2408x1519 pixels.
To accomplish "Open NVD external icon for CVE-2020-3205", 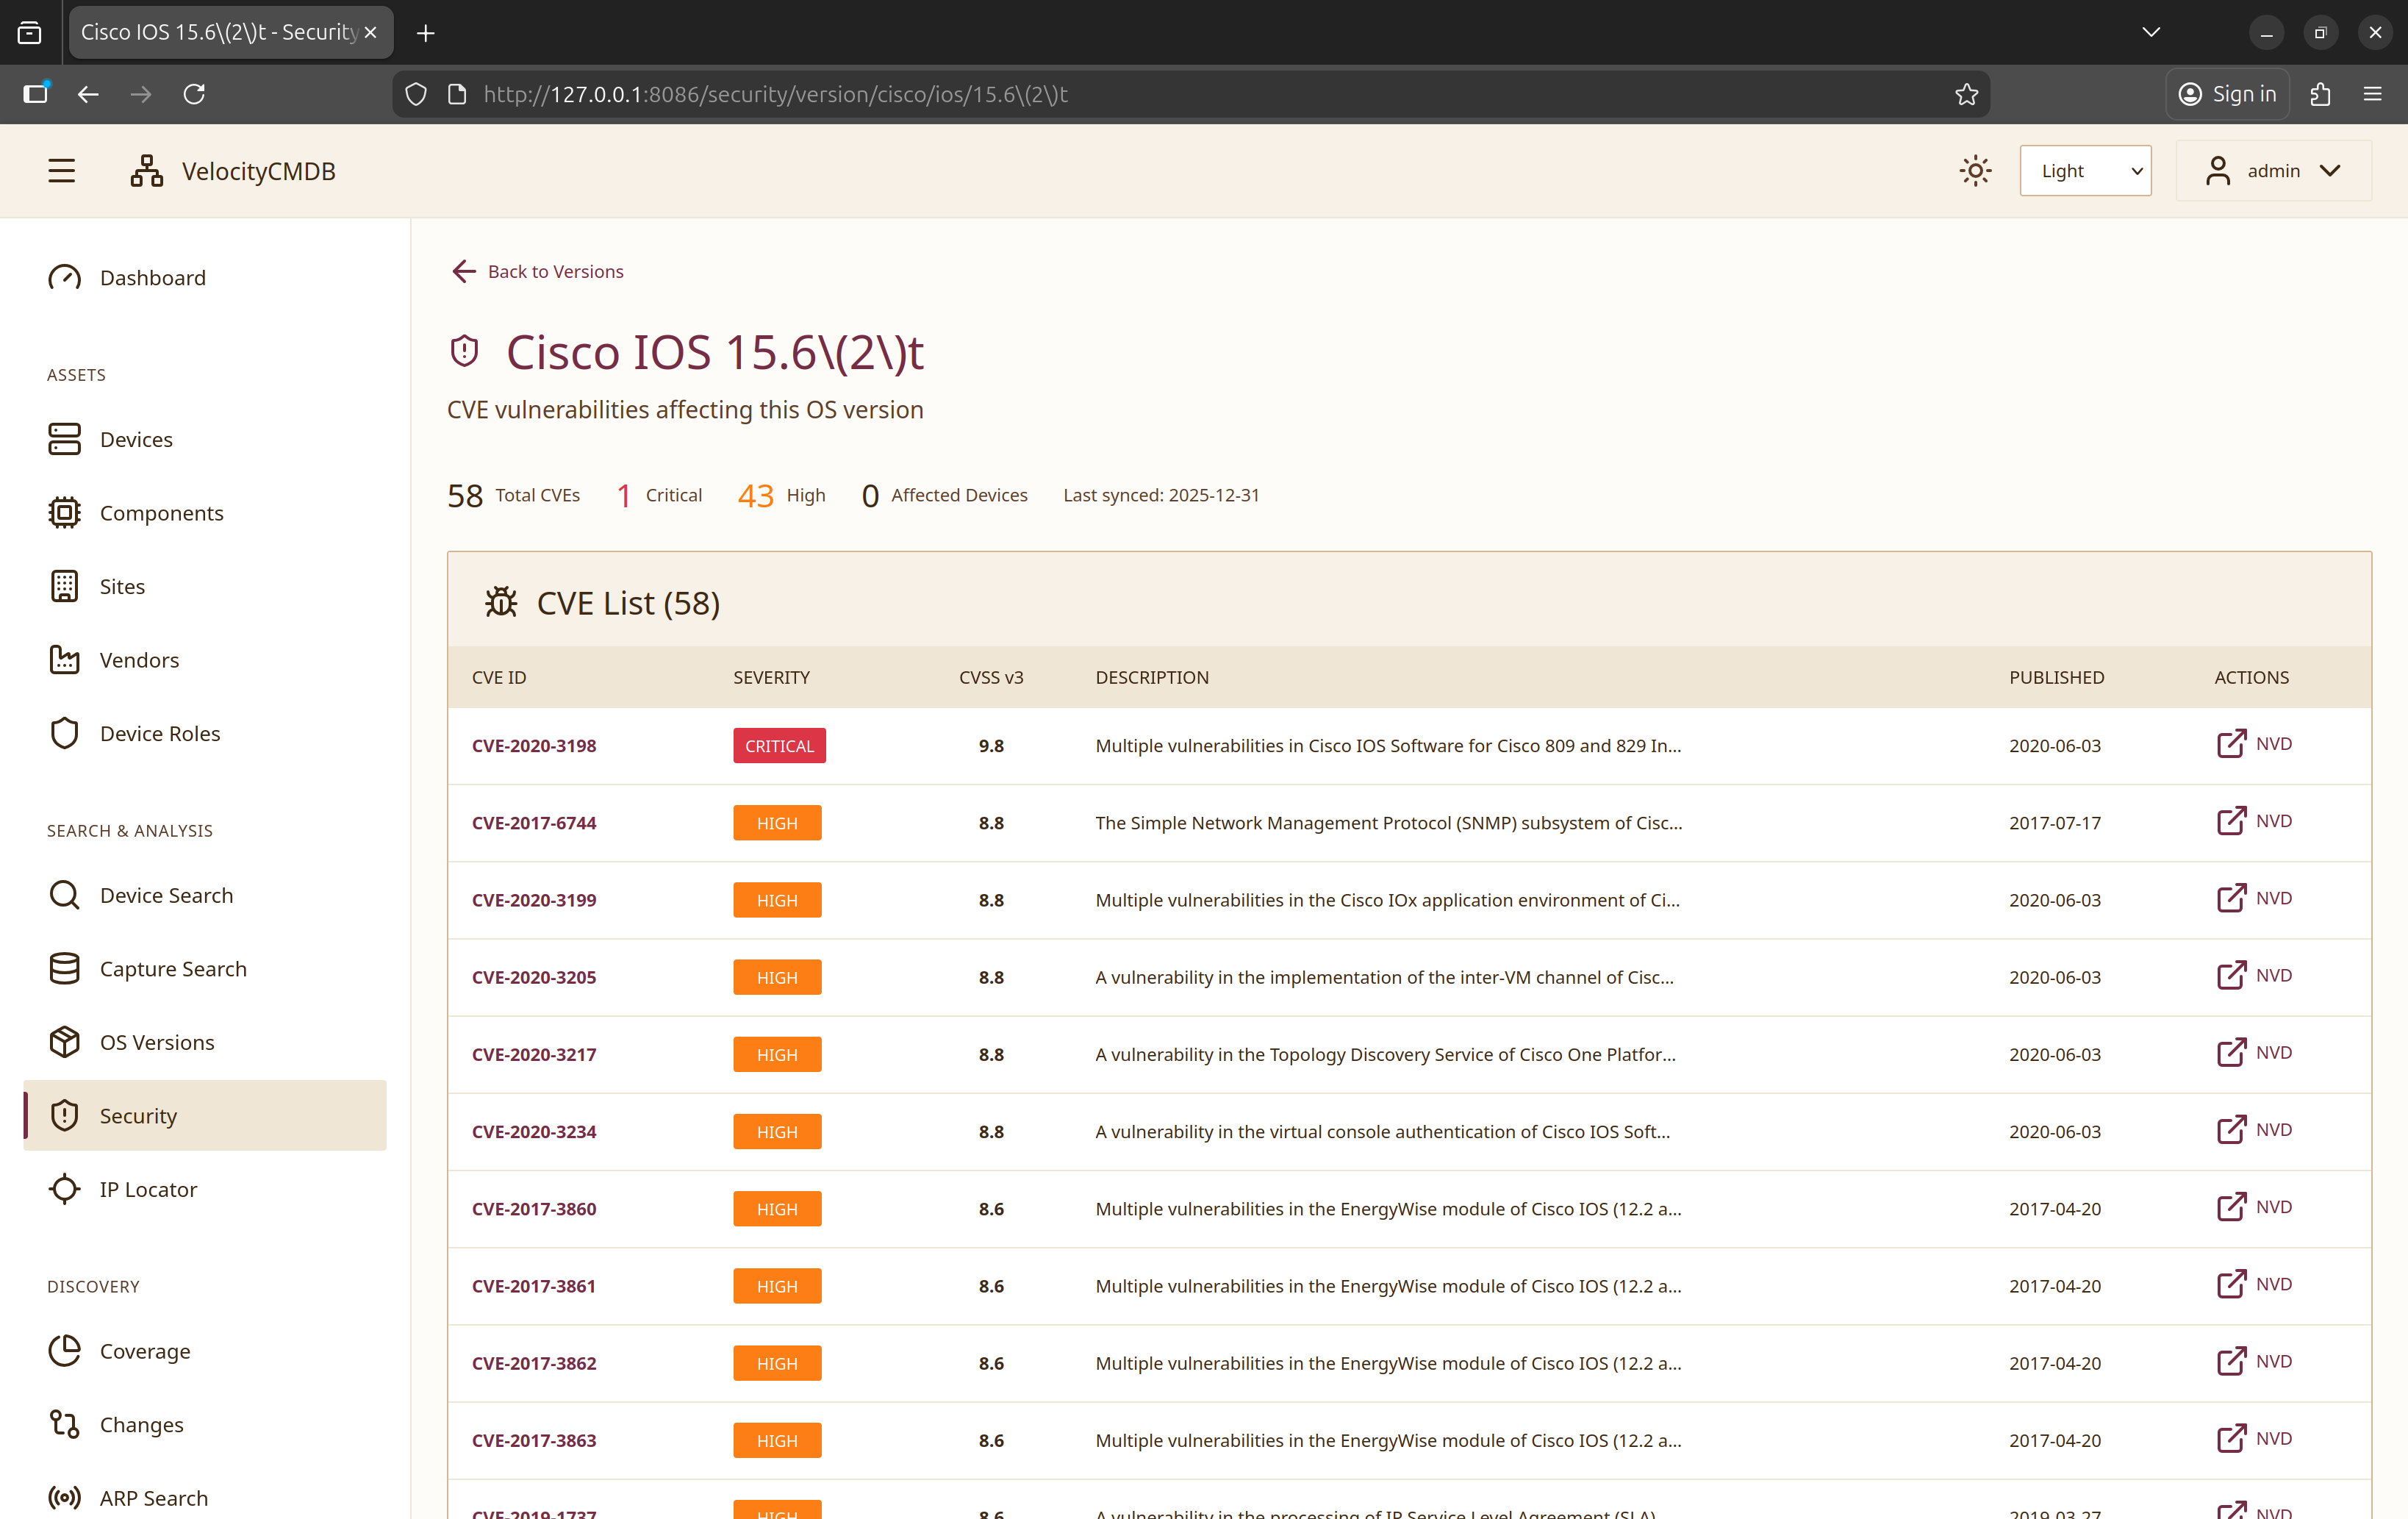I will [x=2231, y=975].
